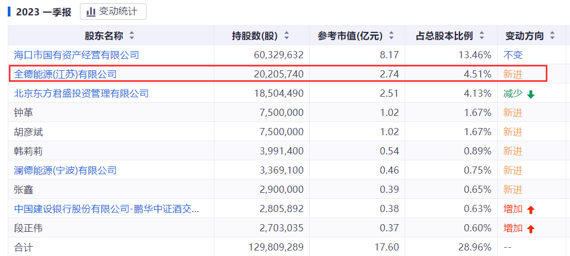Screen dimensions: 570x256
Task: Click the bar chart icon in 变动统计
Action: coord(91,12)
